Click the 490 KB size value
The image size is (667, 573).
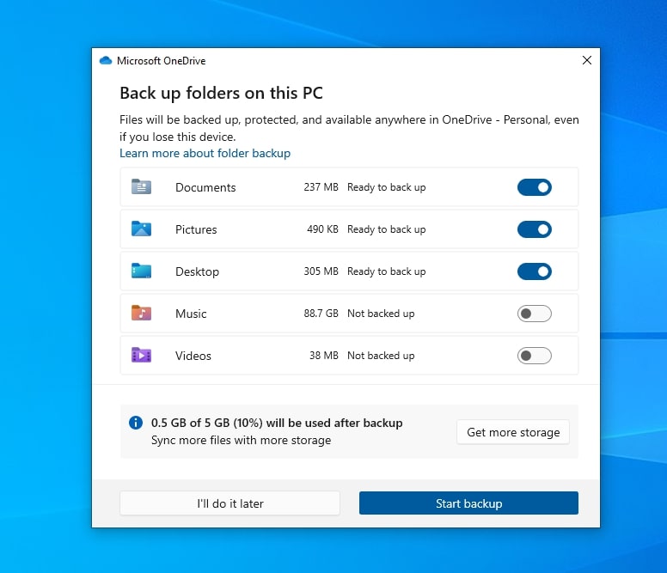tap(322, 229)
